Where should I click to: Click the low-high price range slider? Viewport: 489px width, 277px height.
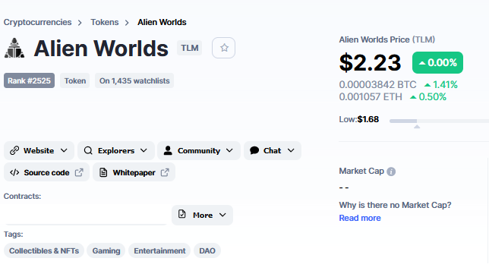click(x=439, y=121)
